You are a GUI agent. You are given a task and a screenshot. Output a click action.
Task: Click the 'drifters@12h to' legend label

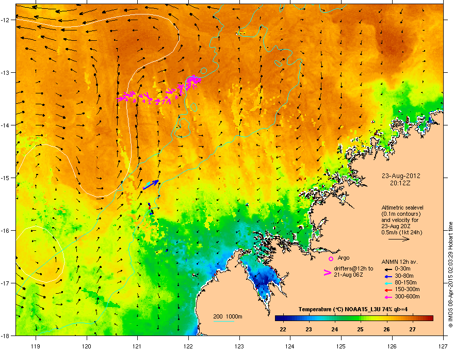point(353,269)
